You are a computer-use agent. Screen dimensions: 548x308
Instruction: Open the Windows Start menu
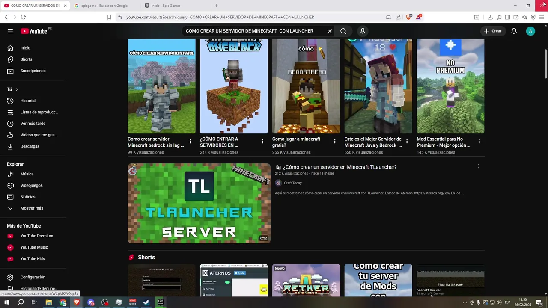click(x=6, y=302)
